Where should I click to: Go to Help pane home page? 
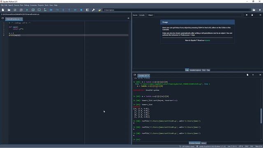click(247, 15)
